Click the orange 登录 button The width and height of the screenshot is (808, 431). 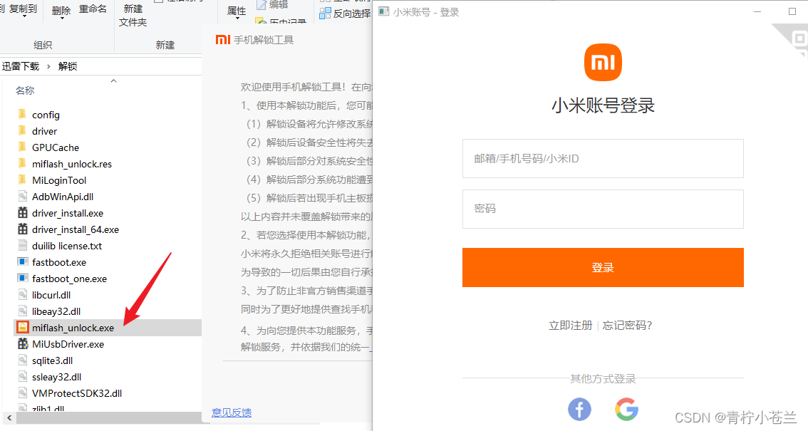click(603, 267)
